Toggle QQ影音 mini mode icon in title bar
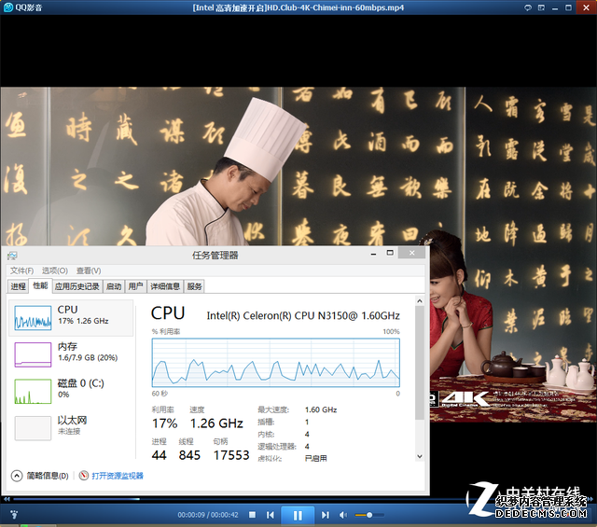Screen dimensions: 597x527 pos(541,7)
